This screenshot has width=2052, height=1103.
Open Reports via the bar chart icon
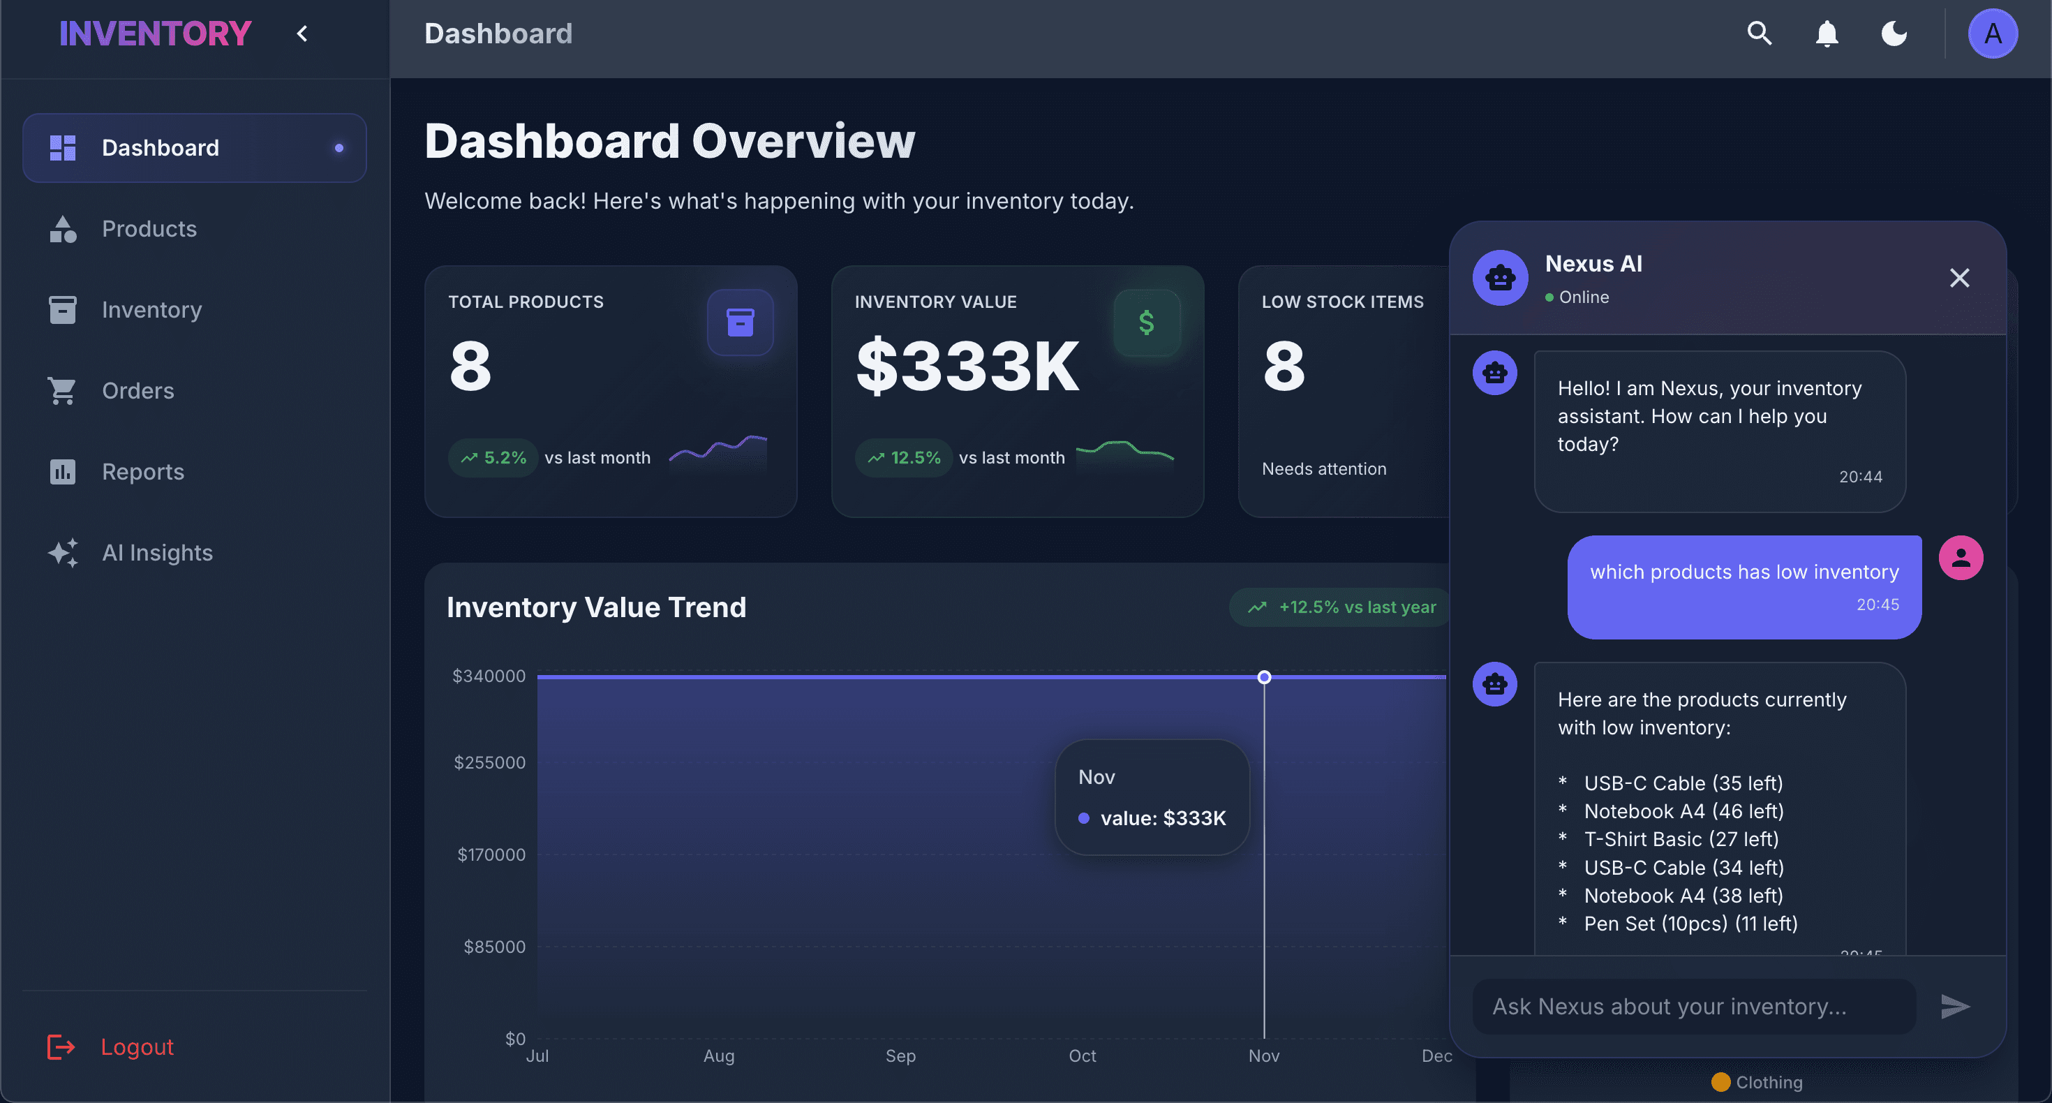click(63, 472)
